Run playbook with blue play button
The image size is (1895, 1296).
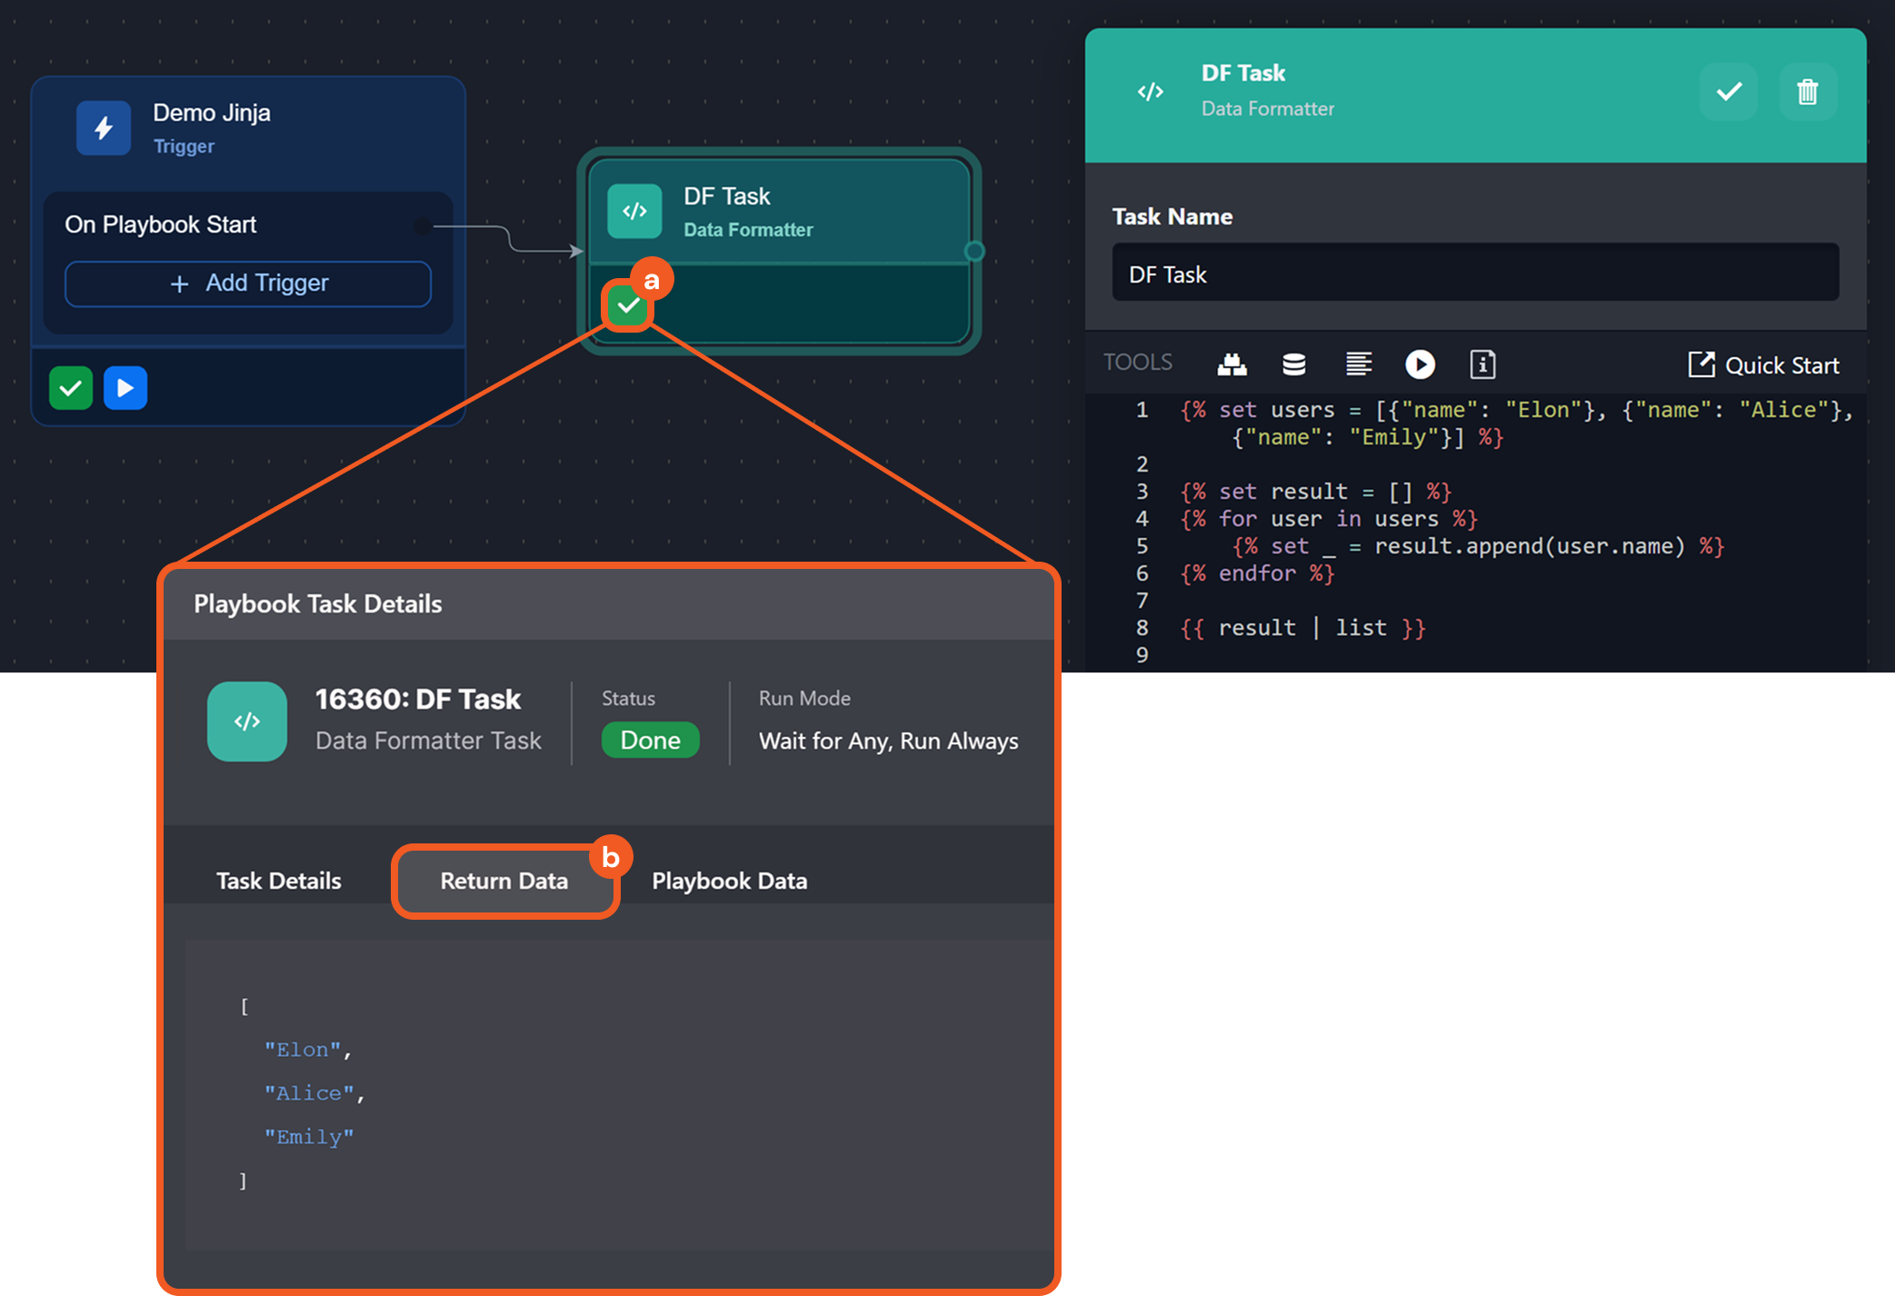(125, 388)
